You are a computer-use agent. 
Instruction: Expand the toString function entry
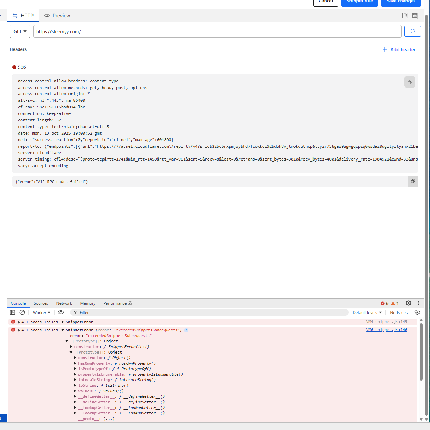click(x=75, y=385)
